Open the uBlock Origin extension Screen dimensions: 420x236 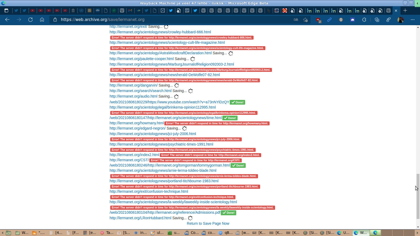click(x=318, y=20)
